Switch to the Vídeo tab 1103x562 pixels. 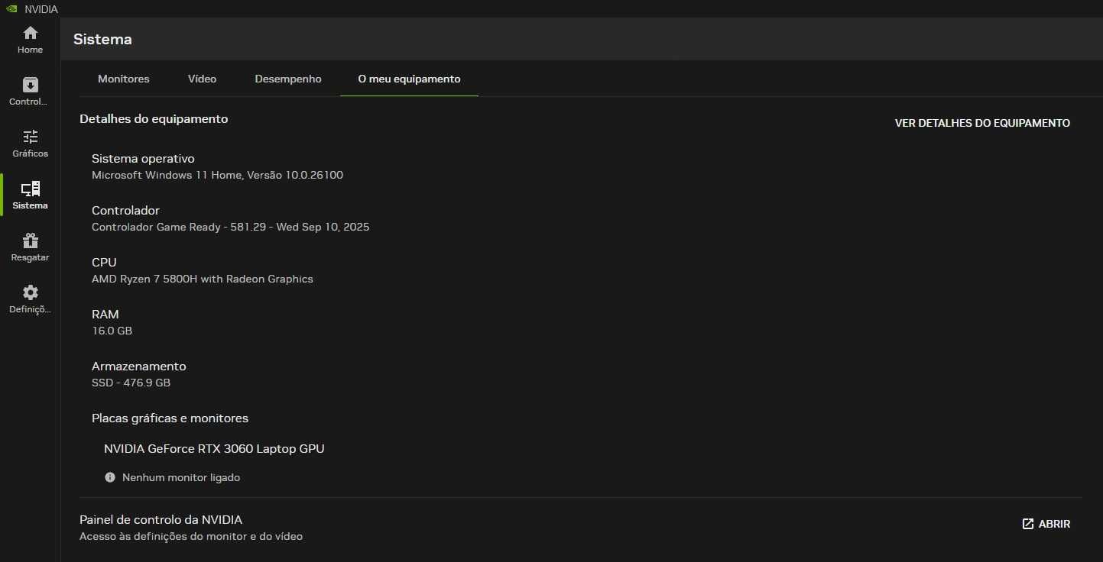pyautogui.click(x=203, y=79)
